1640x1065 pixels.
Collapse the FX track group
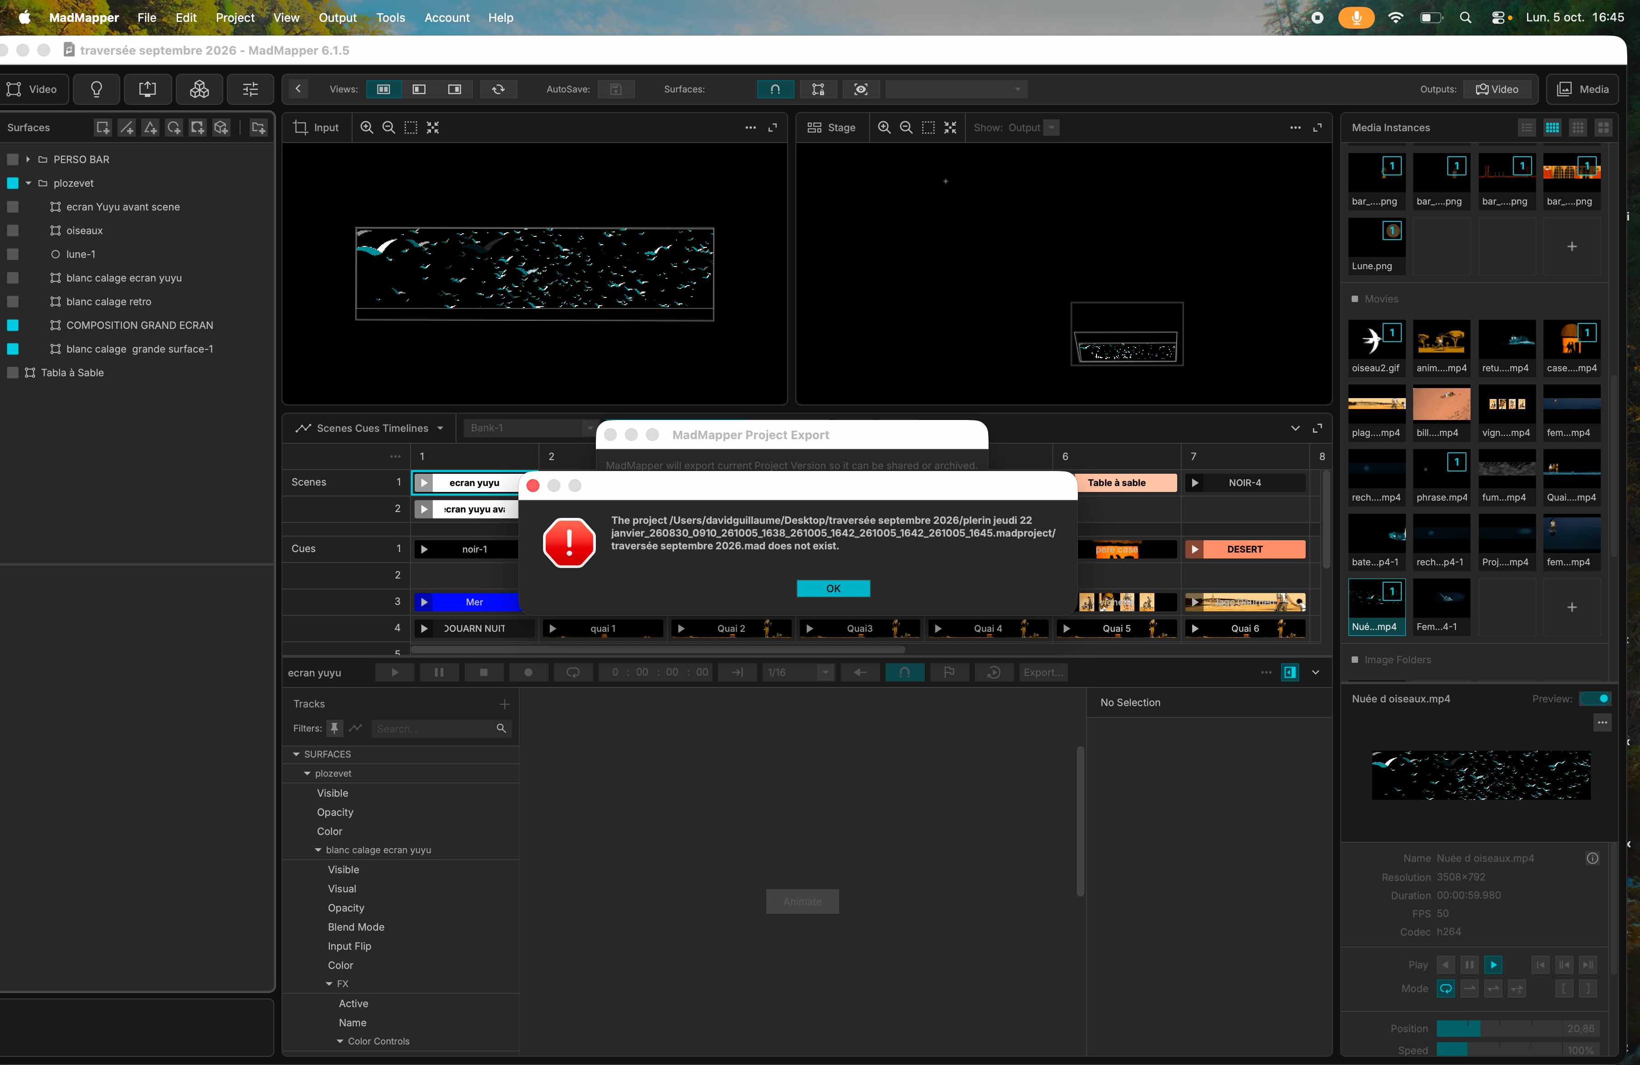(329, 984)
